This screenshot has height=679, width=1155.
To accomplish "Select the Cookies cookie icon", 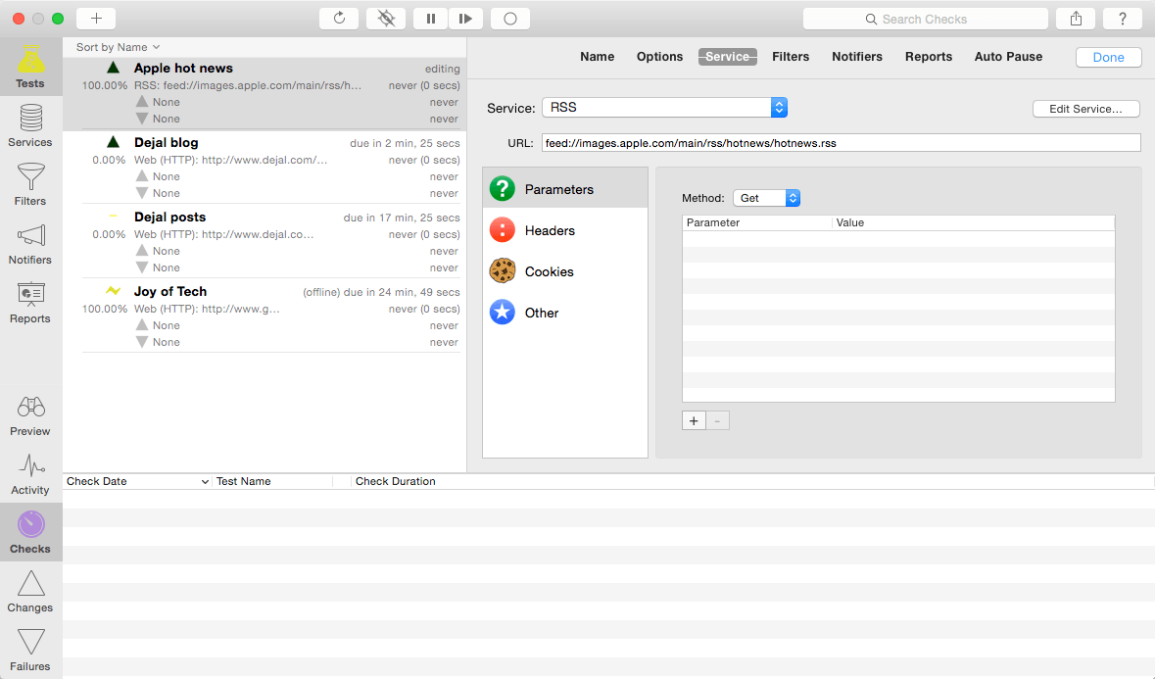I will point(503,271).
